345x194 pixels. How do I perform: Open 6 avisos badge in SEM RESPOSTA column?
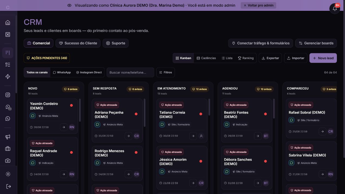135,89
